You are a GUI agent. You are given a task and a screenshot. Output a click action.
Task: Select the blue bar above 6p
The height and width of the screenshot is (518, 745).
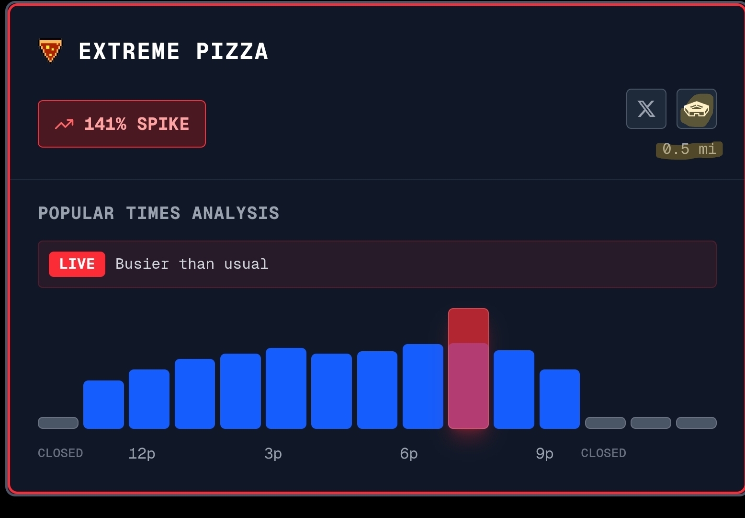423,386
